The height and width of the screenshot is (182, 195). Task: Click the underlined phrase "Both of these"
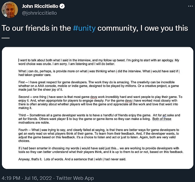pyautogui.click(x=162, y=119)
